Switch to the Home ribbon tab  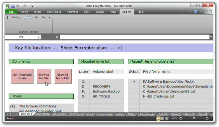click(25, 12)
